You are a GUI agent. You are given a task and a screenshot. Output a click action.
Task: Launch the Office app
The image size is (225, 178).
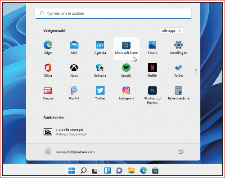pos(48,70)
